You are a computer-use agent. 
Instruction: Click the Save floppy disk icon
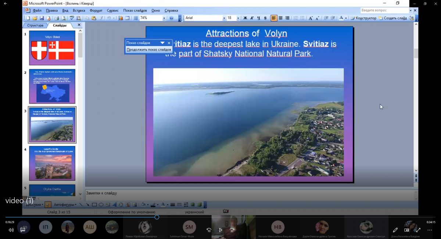tap(42, 18)
